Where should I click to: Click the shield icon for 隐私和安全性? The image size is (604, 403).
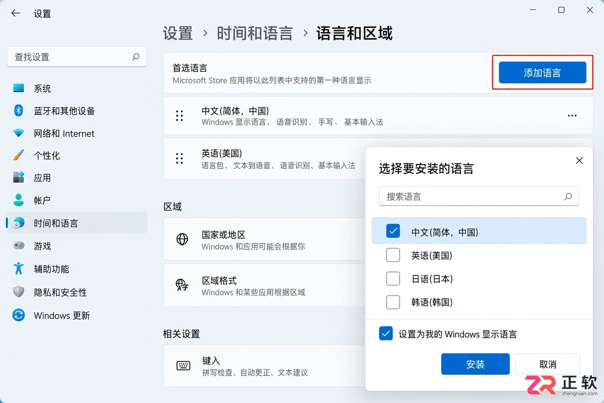click(18, 292)
